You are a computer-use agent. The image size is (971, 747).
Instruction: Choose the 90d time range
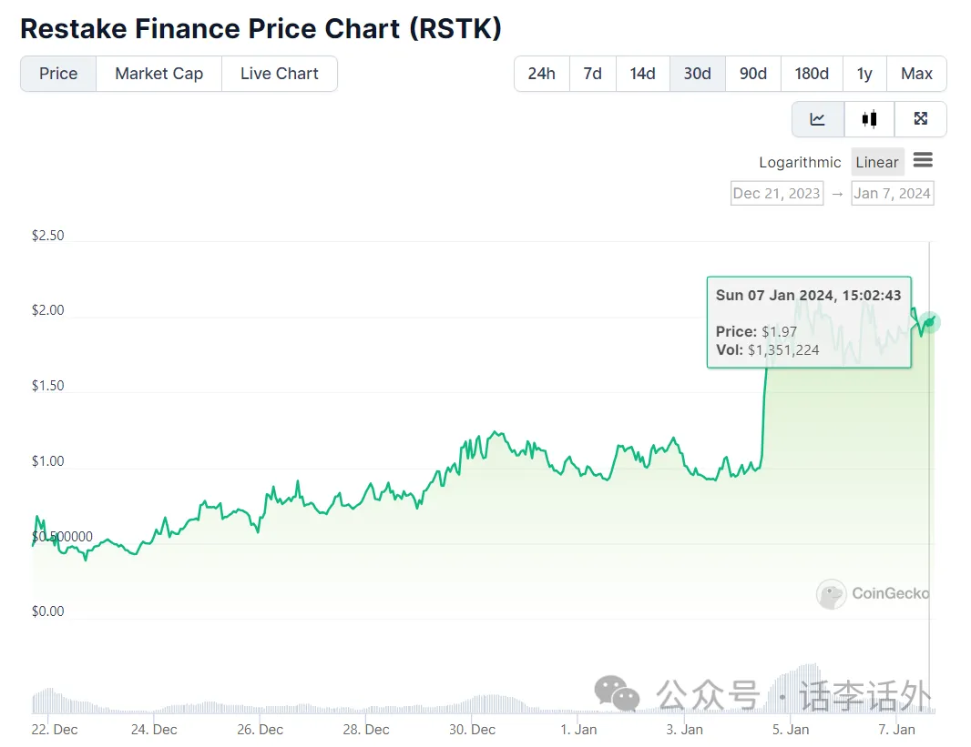tap(753, 74)
